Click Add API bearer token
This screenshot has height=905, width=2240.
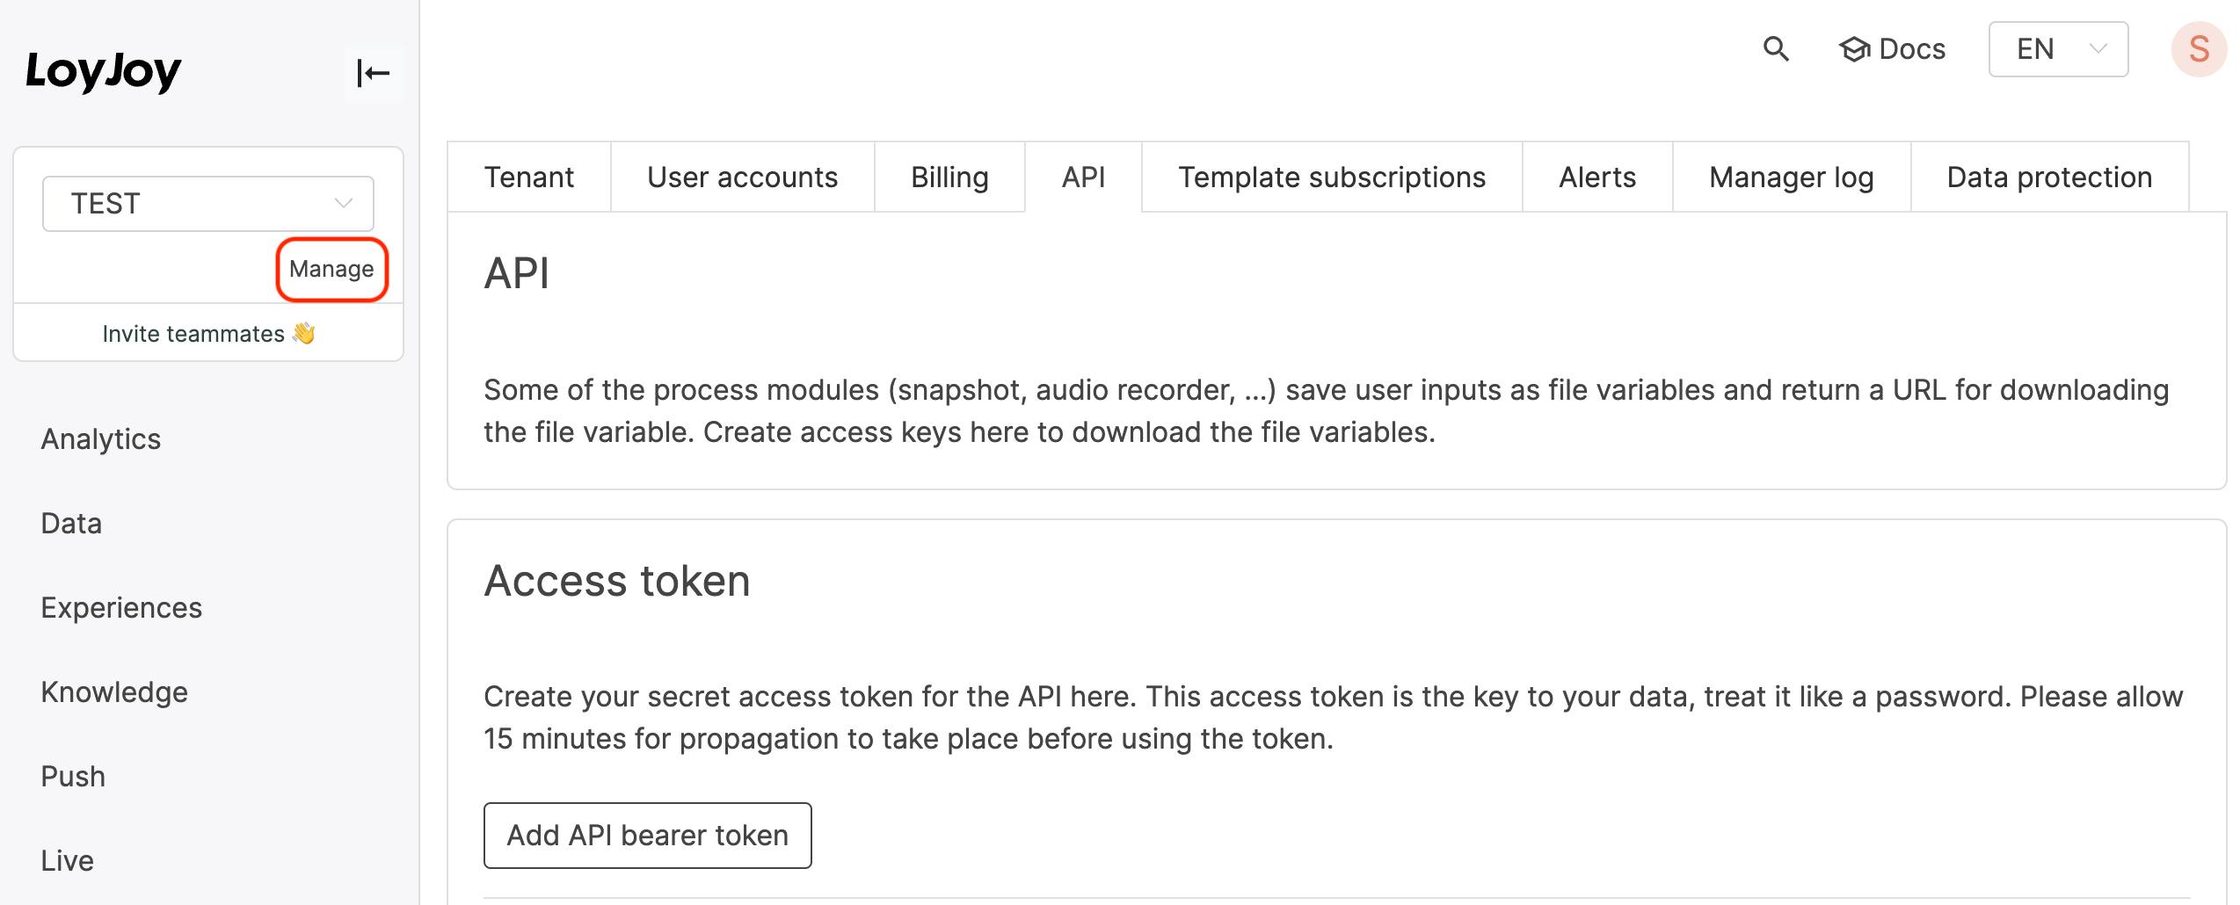(x=648, y=835)
